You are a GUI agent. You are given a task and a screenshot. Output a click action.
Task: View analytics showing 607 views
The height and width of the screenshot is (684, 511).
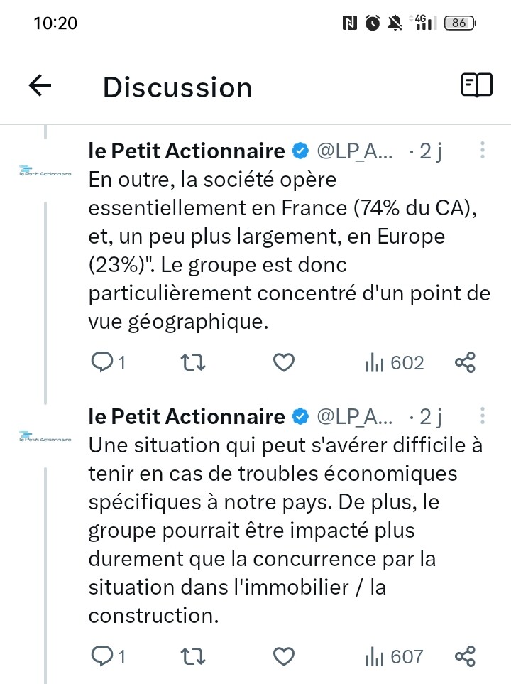click(395, 656)
